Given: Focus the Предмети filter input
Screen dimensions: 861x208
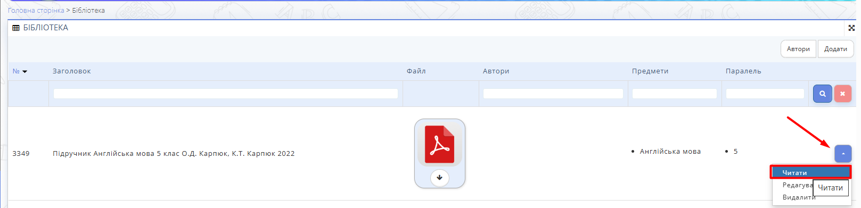Looking at the screenshot, I should pos(675,94).
